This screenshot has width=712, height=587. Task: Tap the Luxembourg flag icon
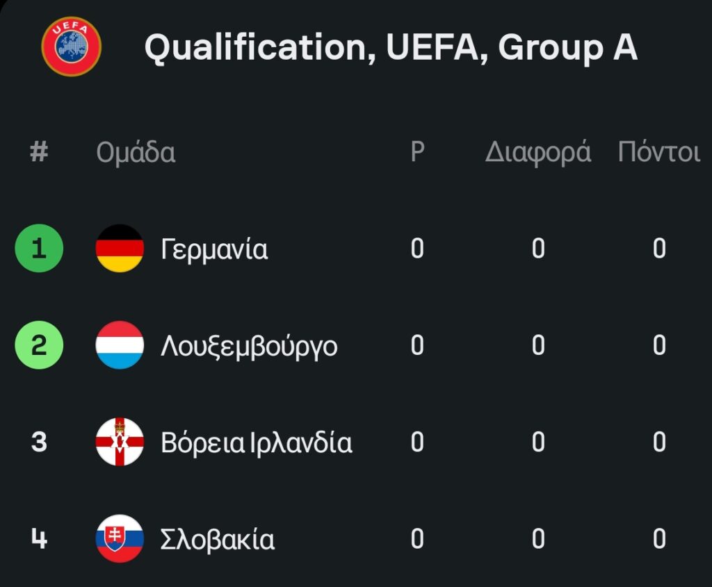pyautogui.click(x=120, y=345)
